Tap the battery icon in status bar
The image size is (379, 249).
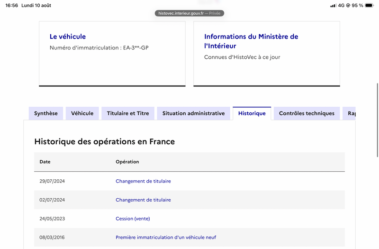[x=370, y=5]
